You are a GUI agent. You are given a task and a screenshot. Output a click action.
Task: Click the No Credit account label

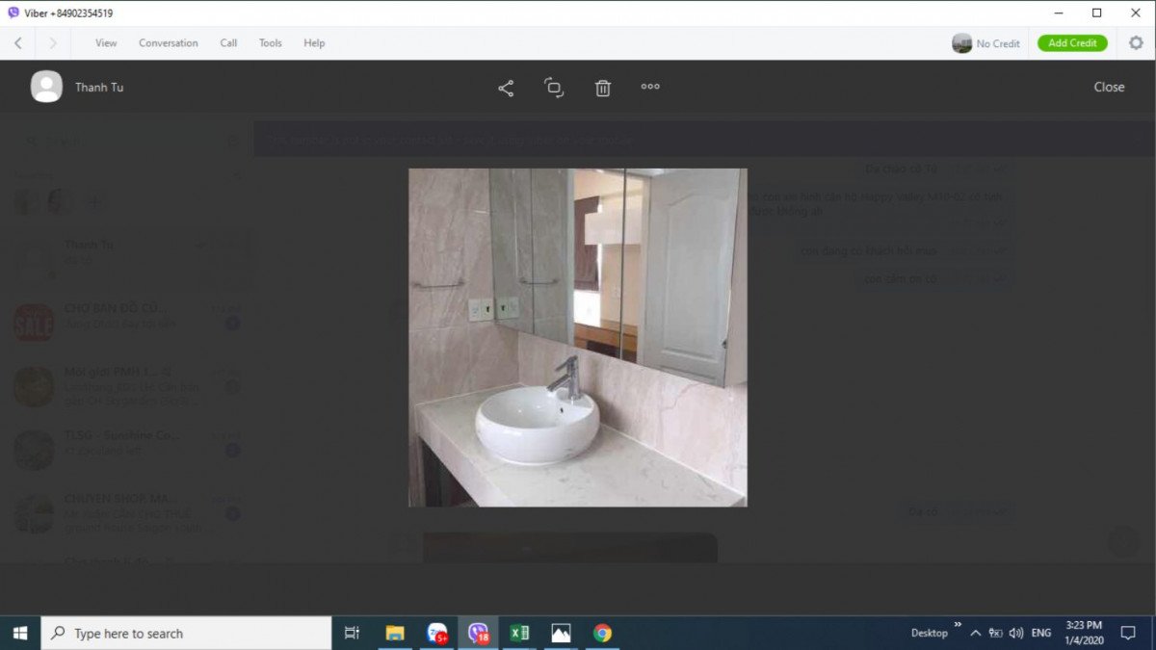997,43
